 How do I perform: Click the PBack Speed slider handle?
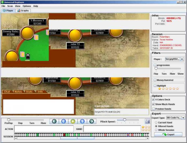124,120
